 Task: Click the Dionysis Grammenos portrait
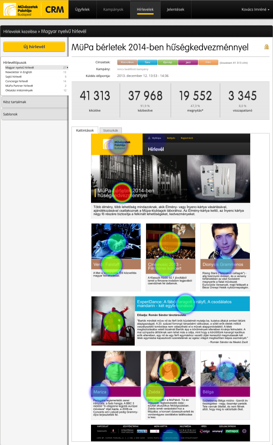click(225, 241)
